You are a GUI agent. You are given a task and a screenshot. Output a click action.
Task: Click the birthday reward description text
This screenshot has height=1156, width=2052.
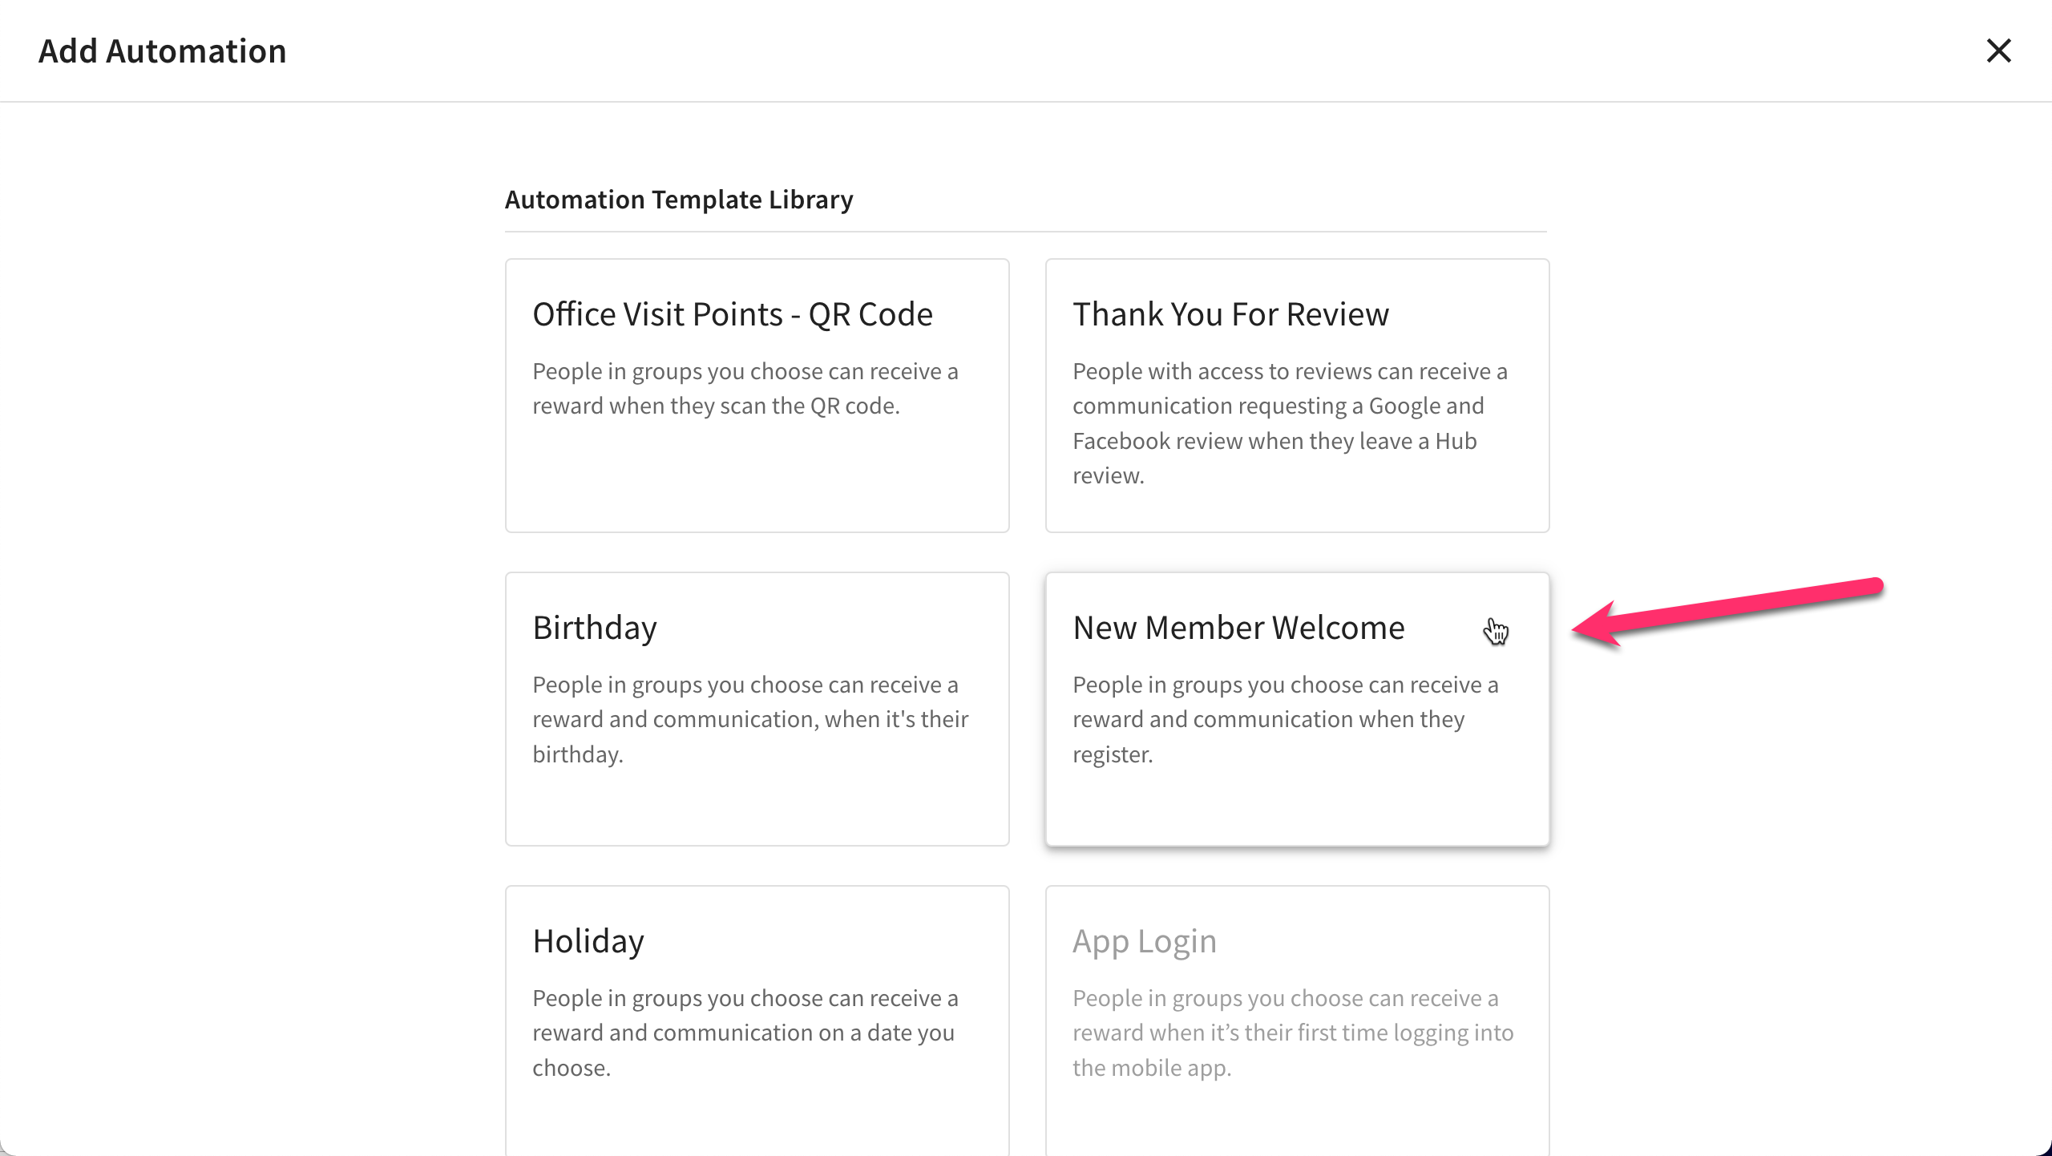(750, 719)
